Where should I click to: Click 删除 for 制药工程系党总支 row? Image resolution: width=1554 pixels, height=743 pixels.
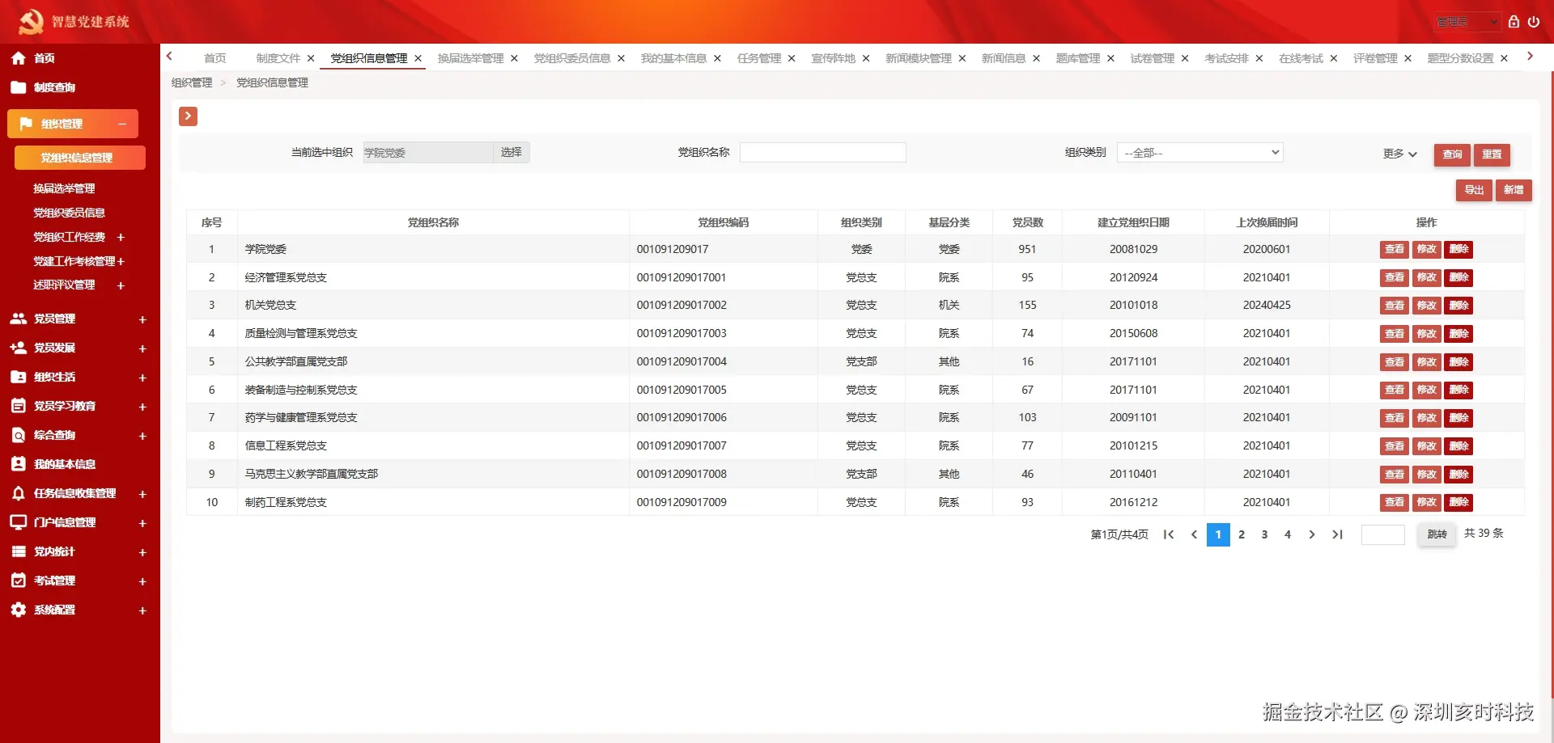point(1458,502)
